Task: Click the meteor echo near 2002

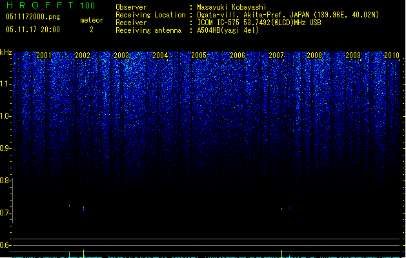Action: point(83,208)
